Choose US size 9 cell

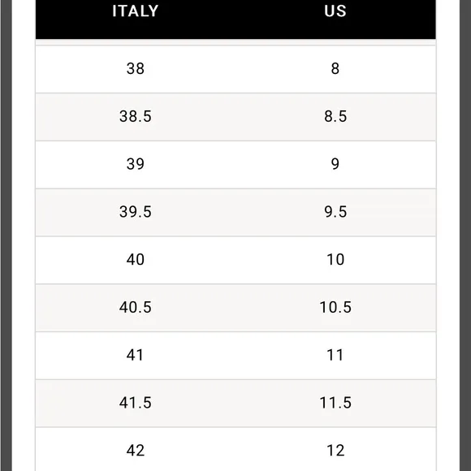(335, 164)
